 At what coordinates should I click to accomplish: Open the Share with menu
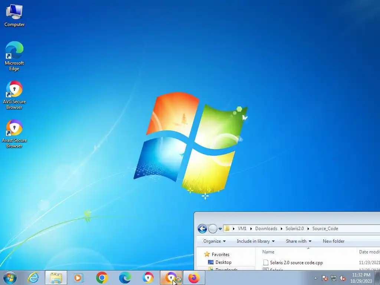[299, 241]
